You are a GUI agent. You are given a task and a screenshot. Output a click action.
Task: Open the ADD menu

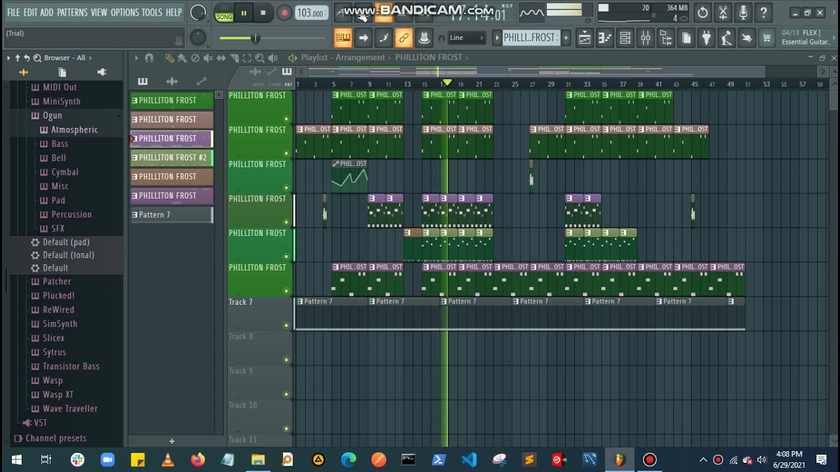tap(47, 12)
